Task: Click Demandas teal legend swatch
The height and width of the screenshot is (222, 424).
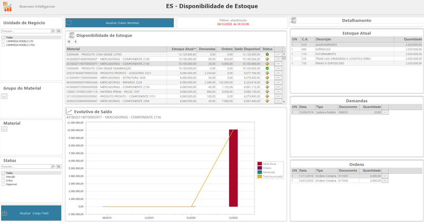Action: point(260,172)
